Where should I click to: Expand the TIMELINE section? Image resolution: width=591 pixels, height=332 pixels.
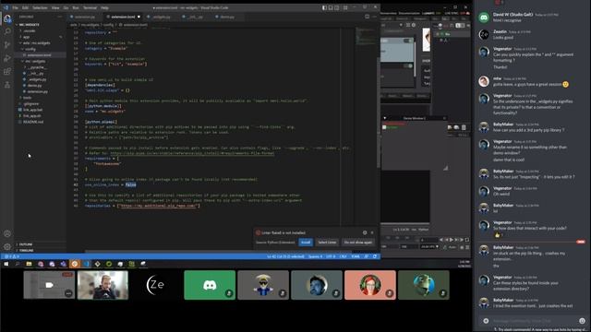26,250
